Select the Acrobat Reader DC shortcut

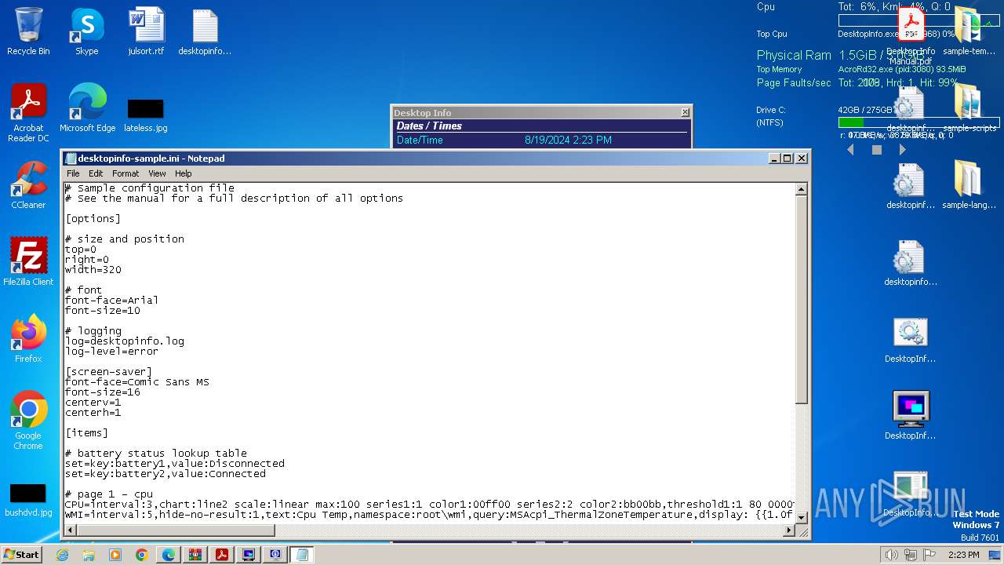(28, 113)
